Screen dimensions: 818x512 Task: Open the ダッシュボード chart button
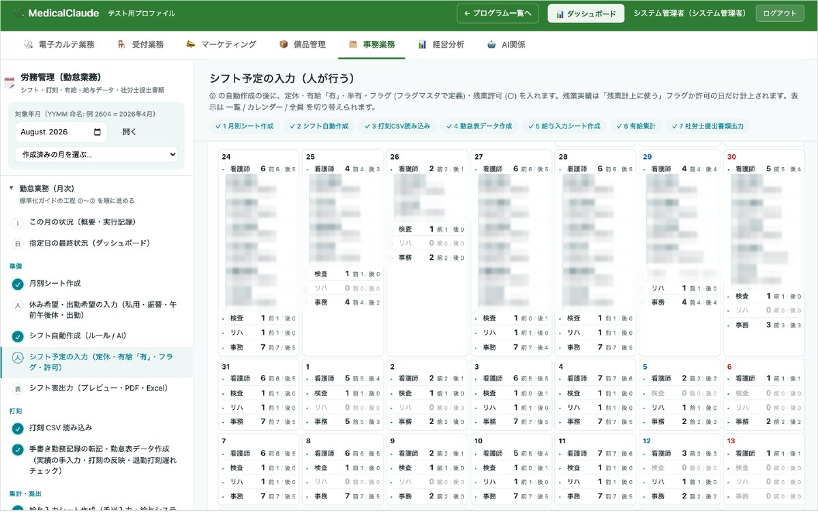click(586, 14)
